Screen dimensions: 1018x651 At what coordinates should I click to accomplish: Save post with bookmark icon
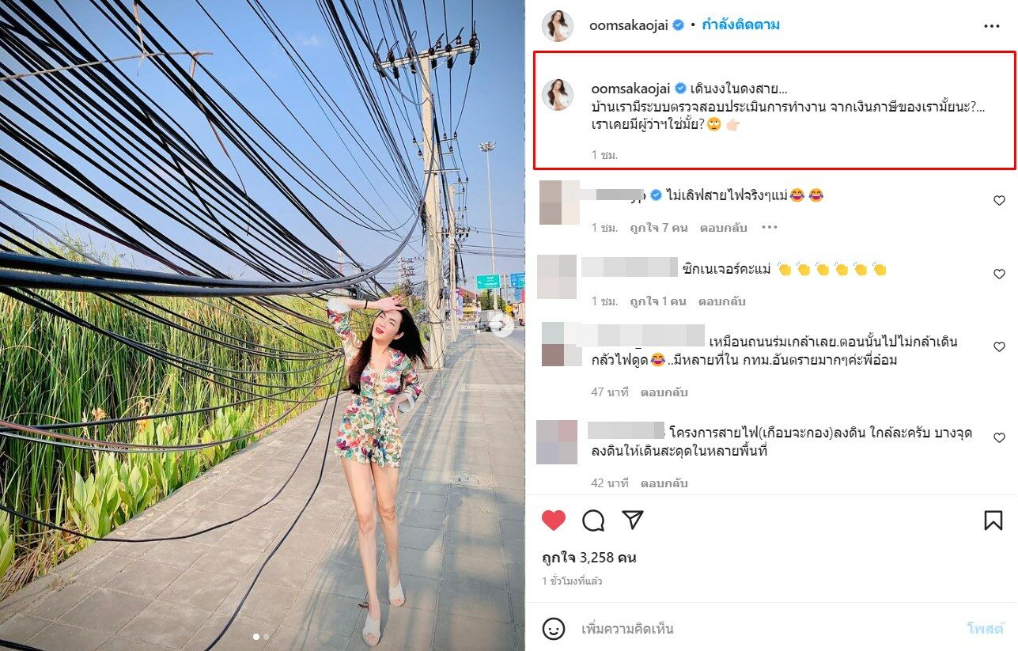point(993,520)
